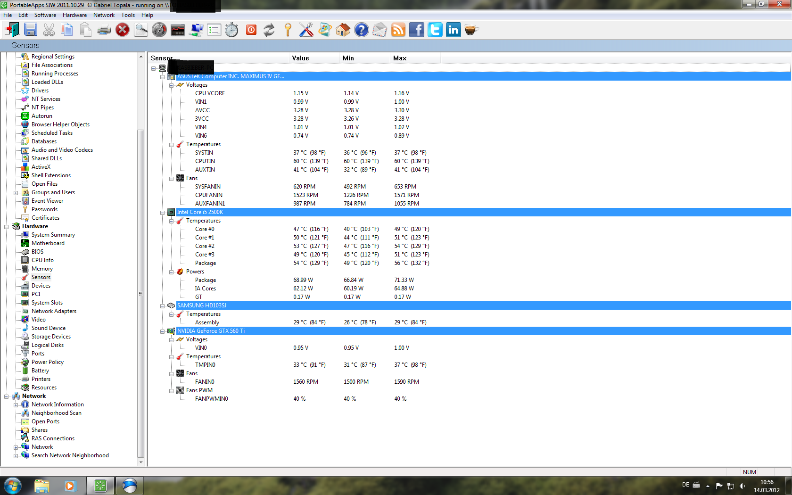The image size is (792, 495).
Task: Open the media player taskbar icon
Action: 70,486
